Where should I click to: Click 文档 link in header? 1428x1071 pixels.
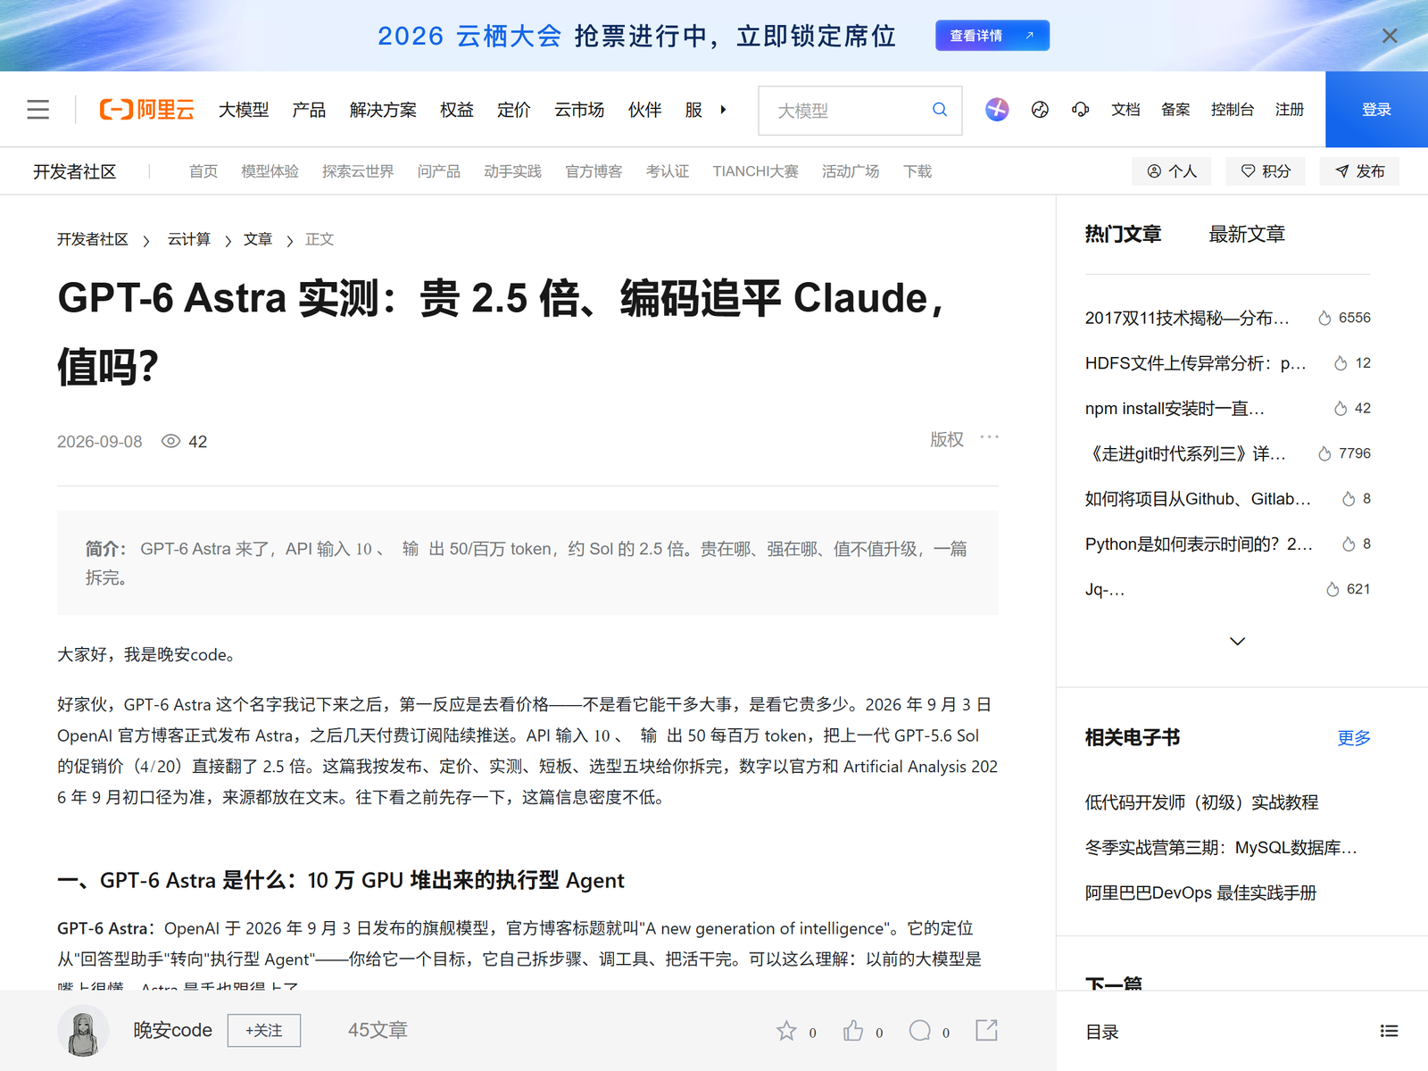click(1125, 110)
